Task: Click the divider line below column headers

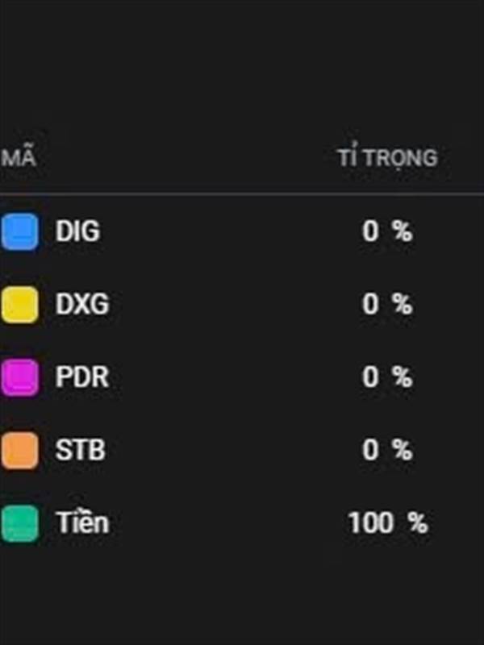Action: pyautogui.click(x=242, y=193)
